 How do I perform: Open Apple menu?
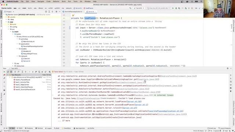click(x=3, y=1)
